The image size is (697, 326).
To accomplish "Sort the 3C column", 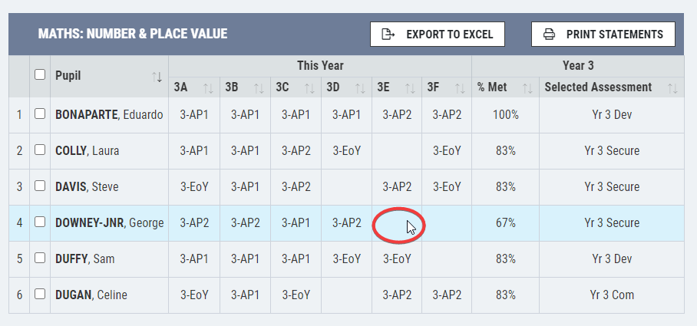I will (x=310, y=88).
